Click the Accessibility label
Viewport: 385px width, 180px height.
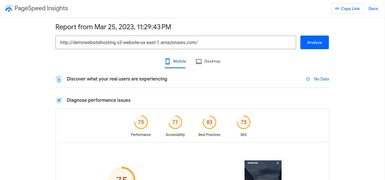(175, 135)
